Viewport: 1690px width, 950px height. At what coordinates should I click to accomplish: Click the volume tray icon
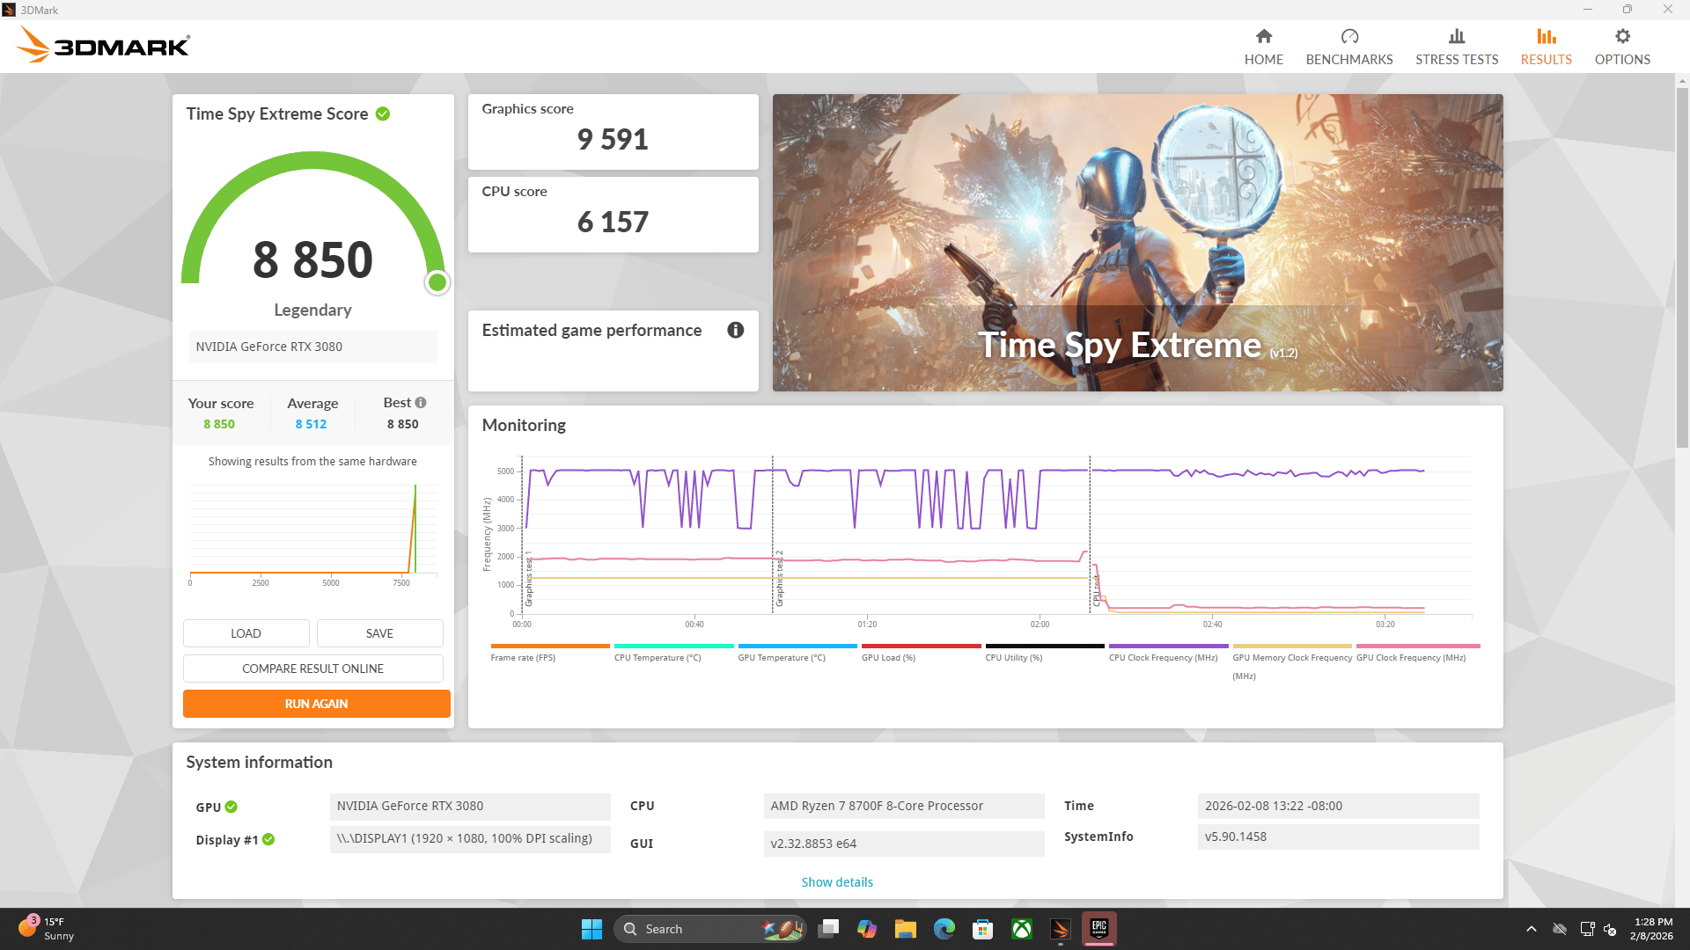click(x=1610, y=929)
